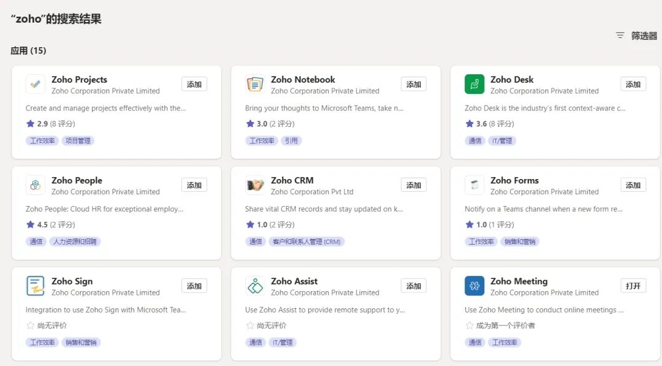Add the Zoho CRM app
This screenshot has width=662, height=366.
414,185
